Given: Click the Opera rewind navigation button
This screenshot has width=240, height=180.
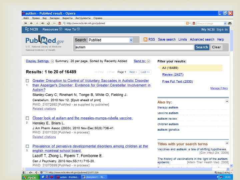Looking at the screenshot, I should 26,23.
